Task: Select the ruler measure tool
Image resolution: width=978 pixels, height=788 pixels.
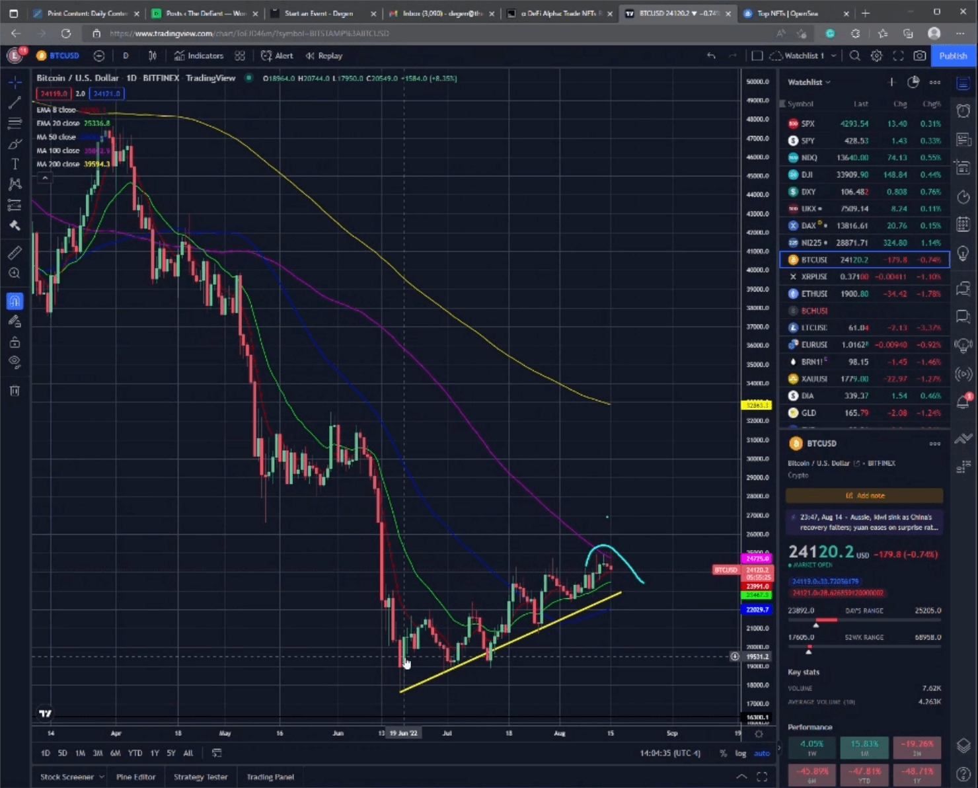Action: click(15, 253)
